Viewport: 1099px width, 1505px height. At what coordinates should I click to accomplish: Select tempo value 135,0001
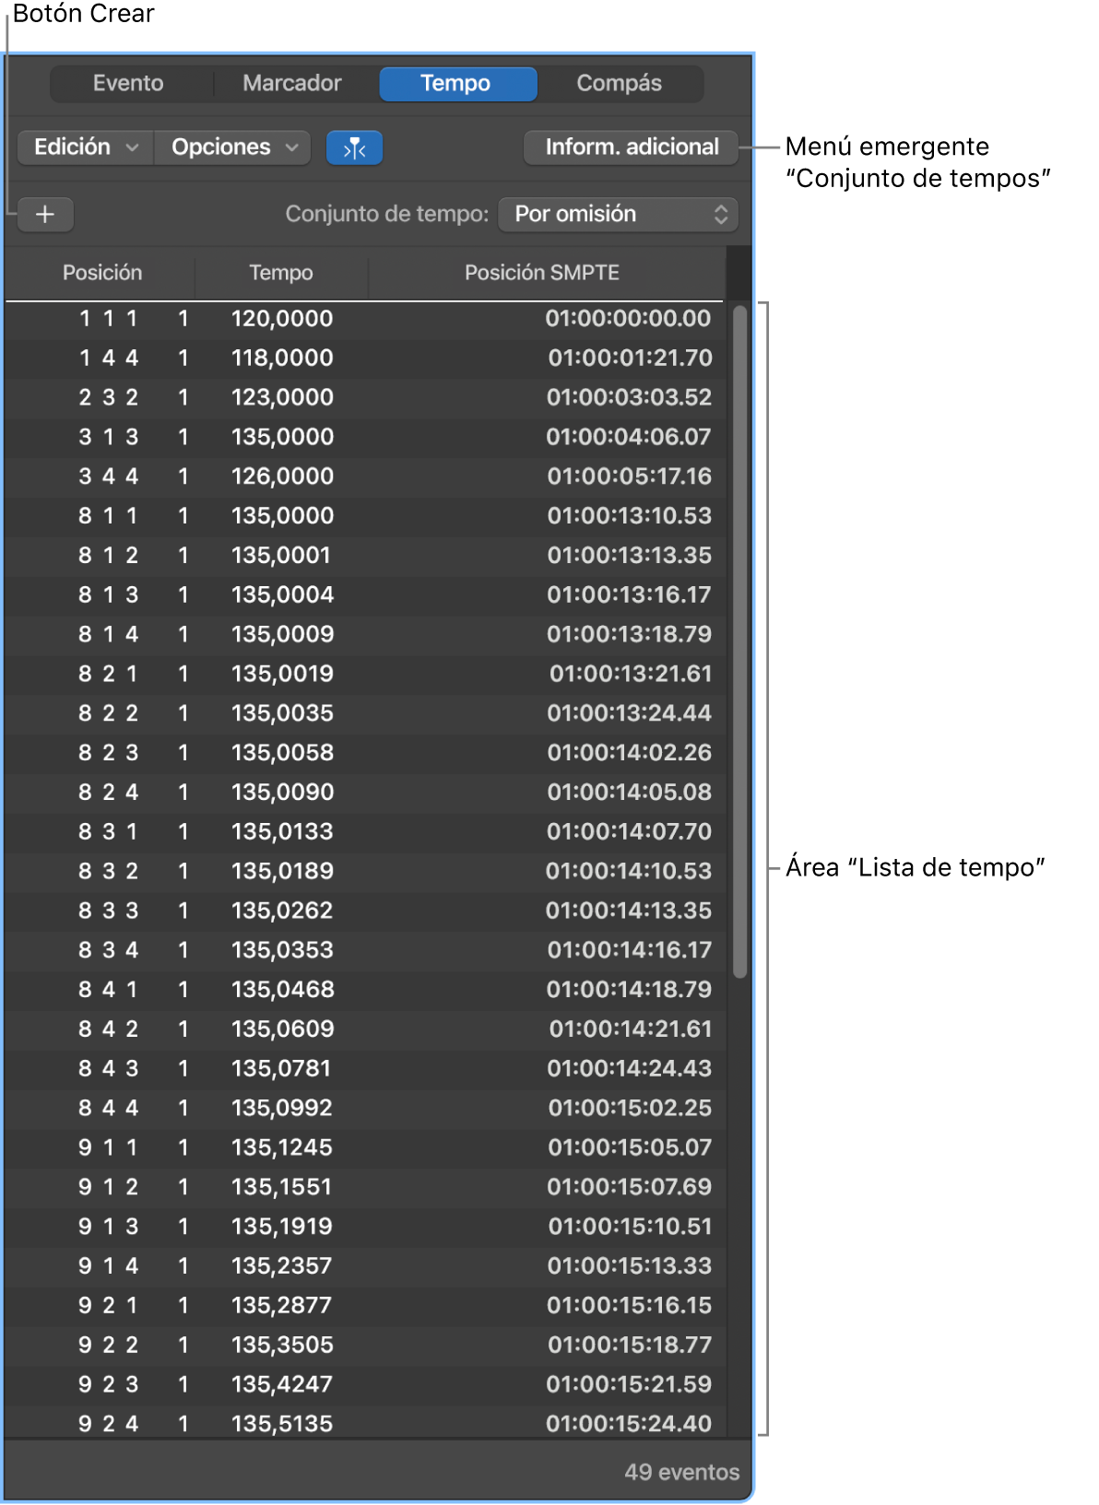coord(281,556)
